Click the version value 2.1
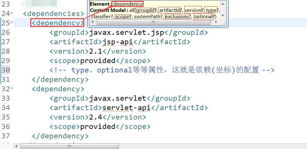The image size is (307, 149). 96,51
